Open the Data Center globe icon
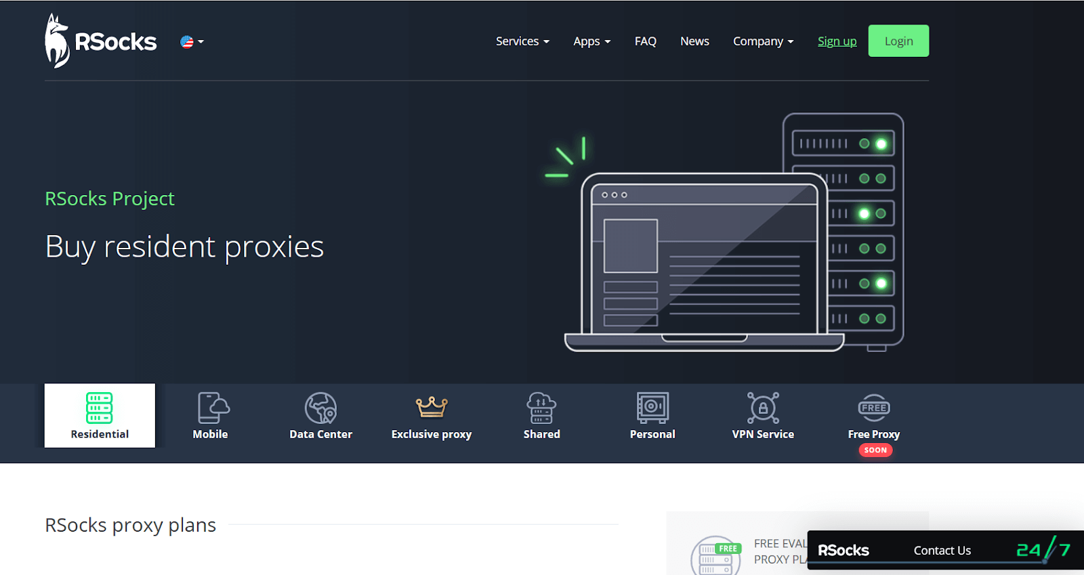1084x575 pixels. (x=320, y=408)
